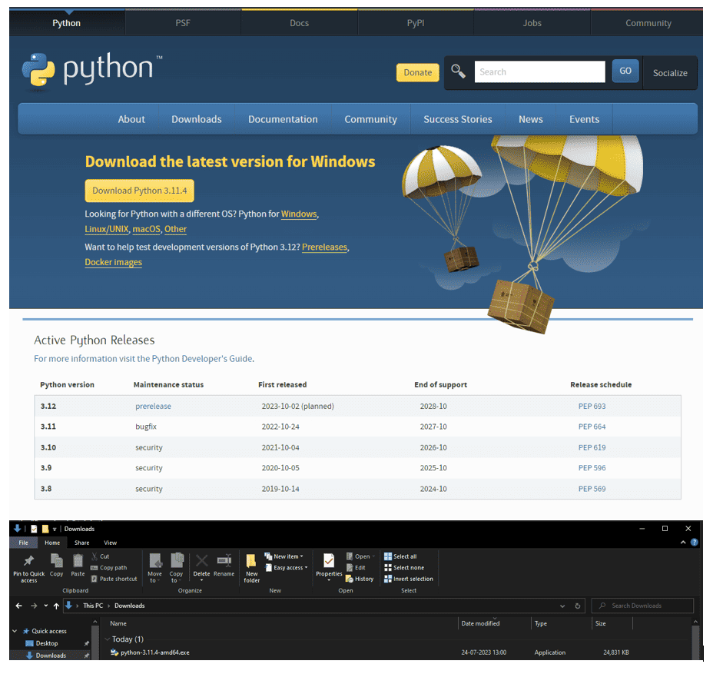The image size is (713, 674).
Task: Click Invert selection in the ribbon
Action: [x=408, y=579]
